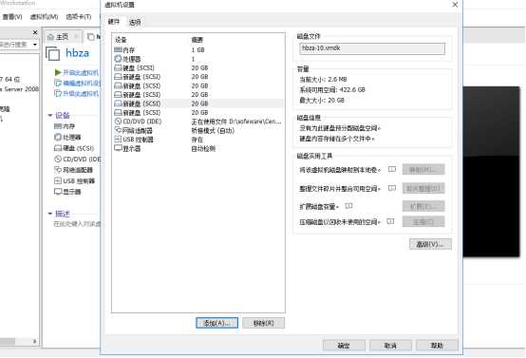
Task: Click the 扩展(E)... expand disk button
Action: coord(423,206)
